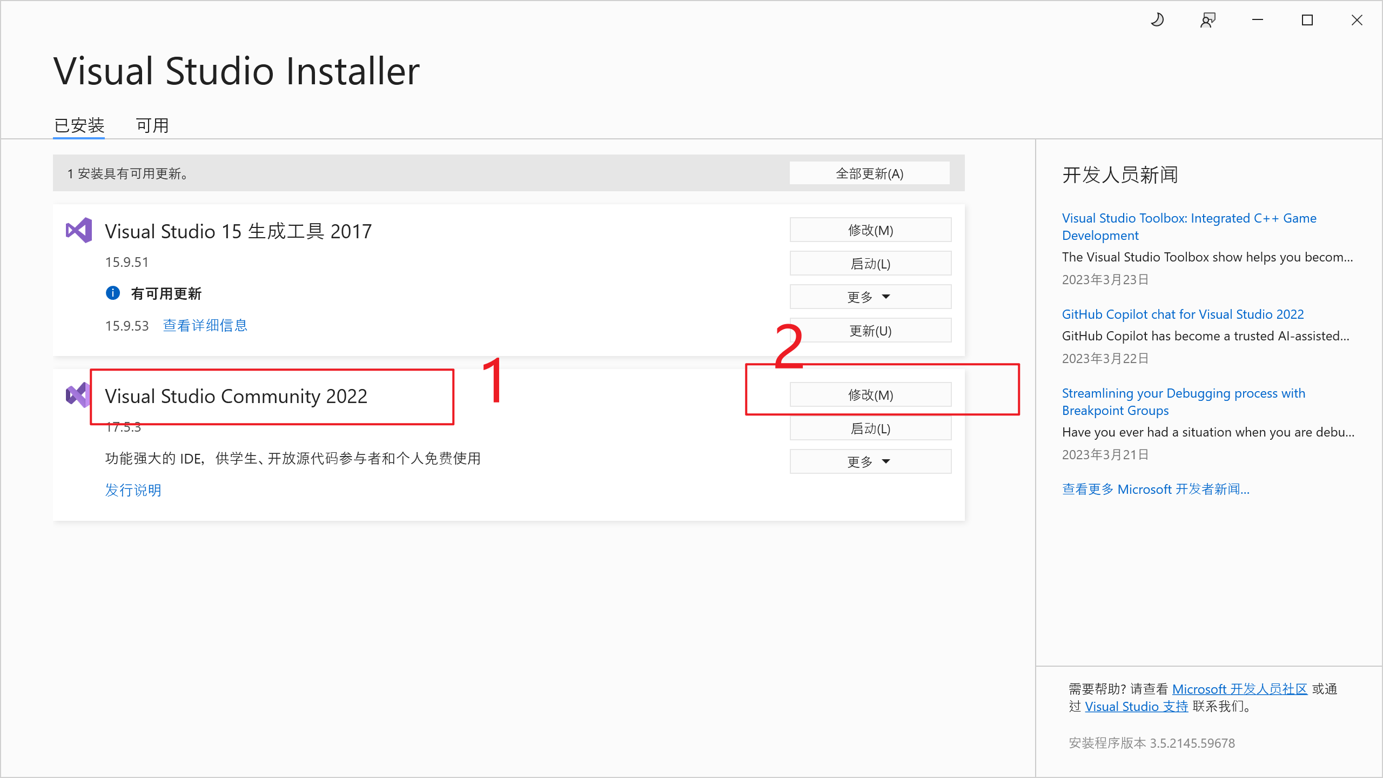Viewport: 1383px width, 778px height.
Task: Click 启动(L) for Visual Studio Community 2022
Action: click(871, 428)
